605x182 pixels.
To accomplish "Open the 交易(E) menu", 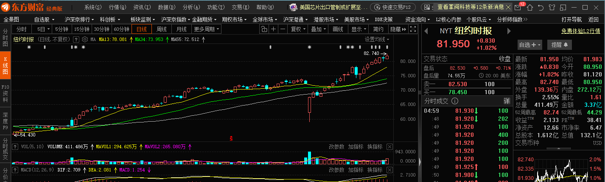I will [241, 7].
